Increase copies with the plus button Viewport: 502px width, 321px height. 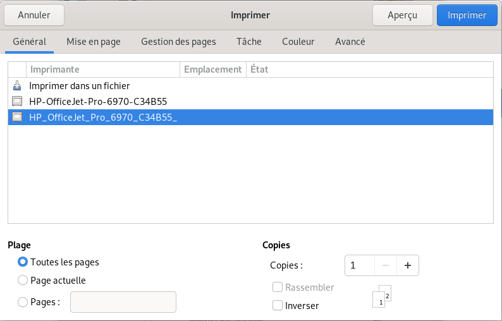407,266
